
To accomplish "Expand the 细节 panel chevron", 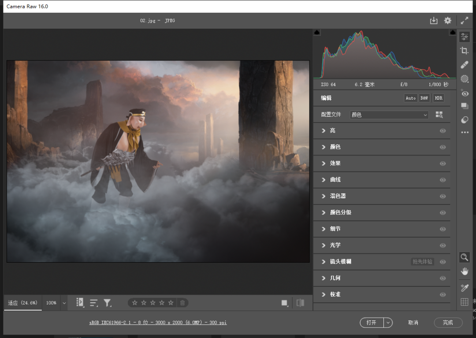I will pos(324,229).
